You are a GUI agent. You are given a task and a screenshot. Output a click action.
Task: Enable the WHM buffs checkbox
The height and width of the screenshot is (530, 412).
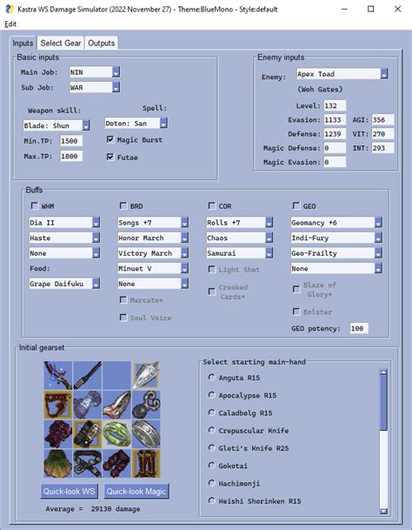tap(35, 205)
